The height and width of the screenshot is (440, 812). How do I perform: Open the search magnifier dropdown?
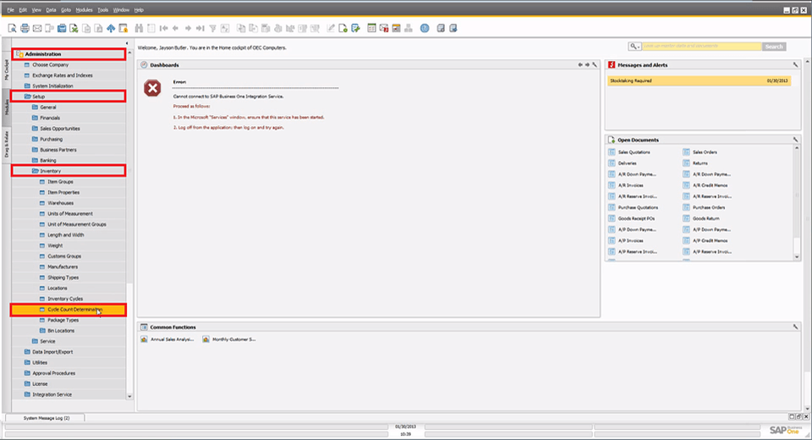(x=635, y=47)
